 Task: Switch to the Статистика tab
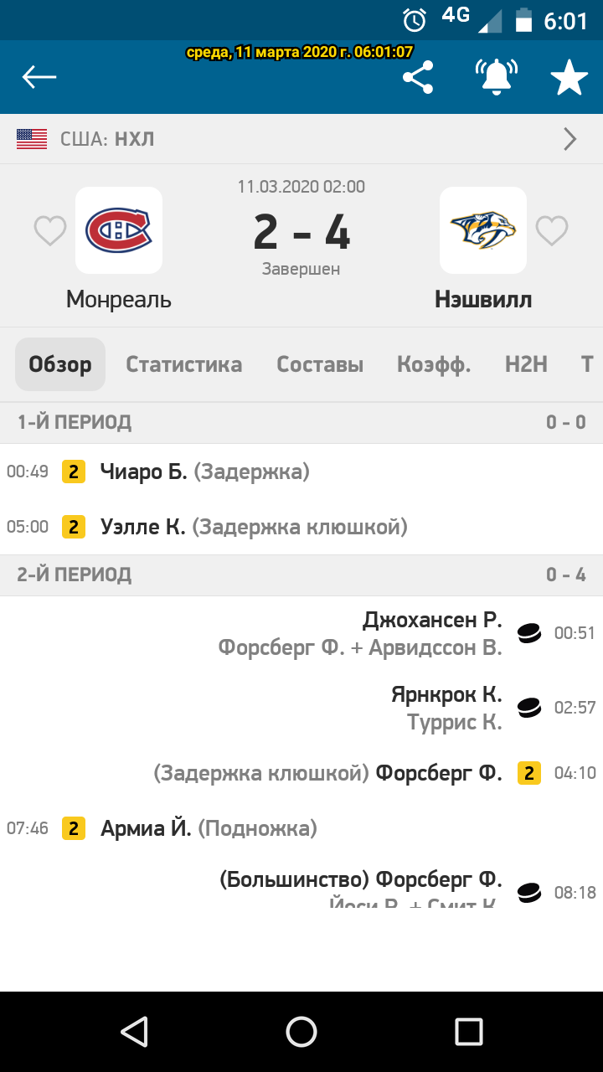point(184,364)
